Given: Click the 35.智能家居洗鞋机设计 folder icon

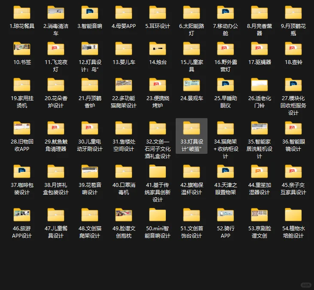Looking at the screenshot, I should pos(259,128).
